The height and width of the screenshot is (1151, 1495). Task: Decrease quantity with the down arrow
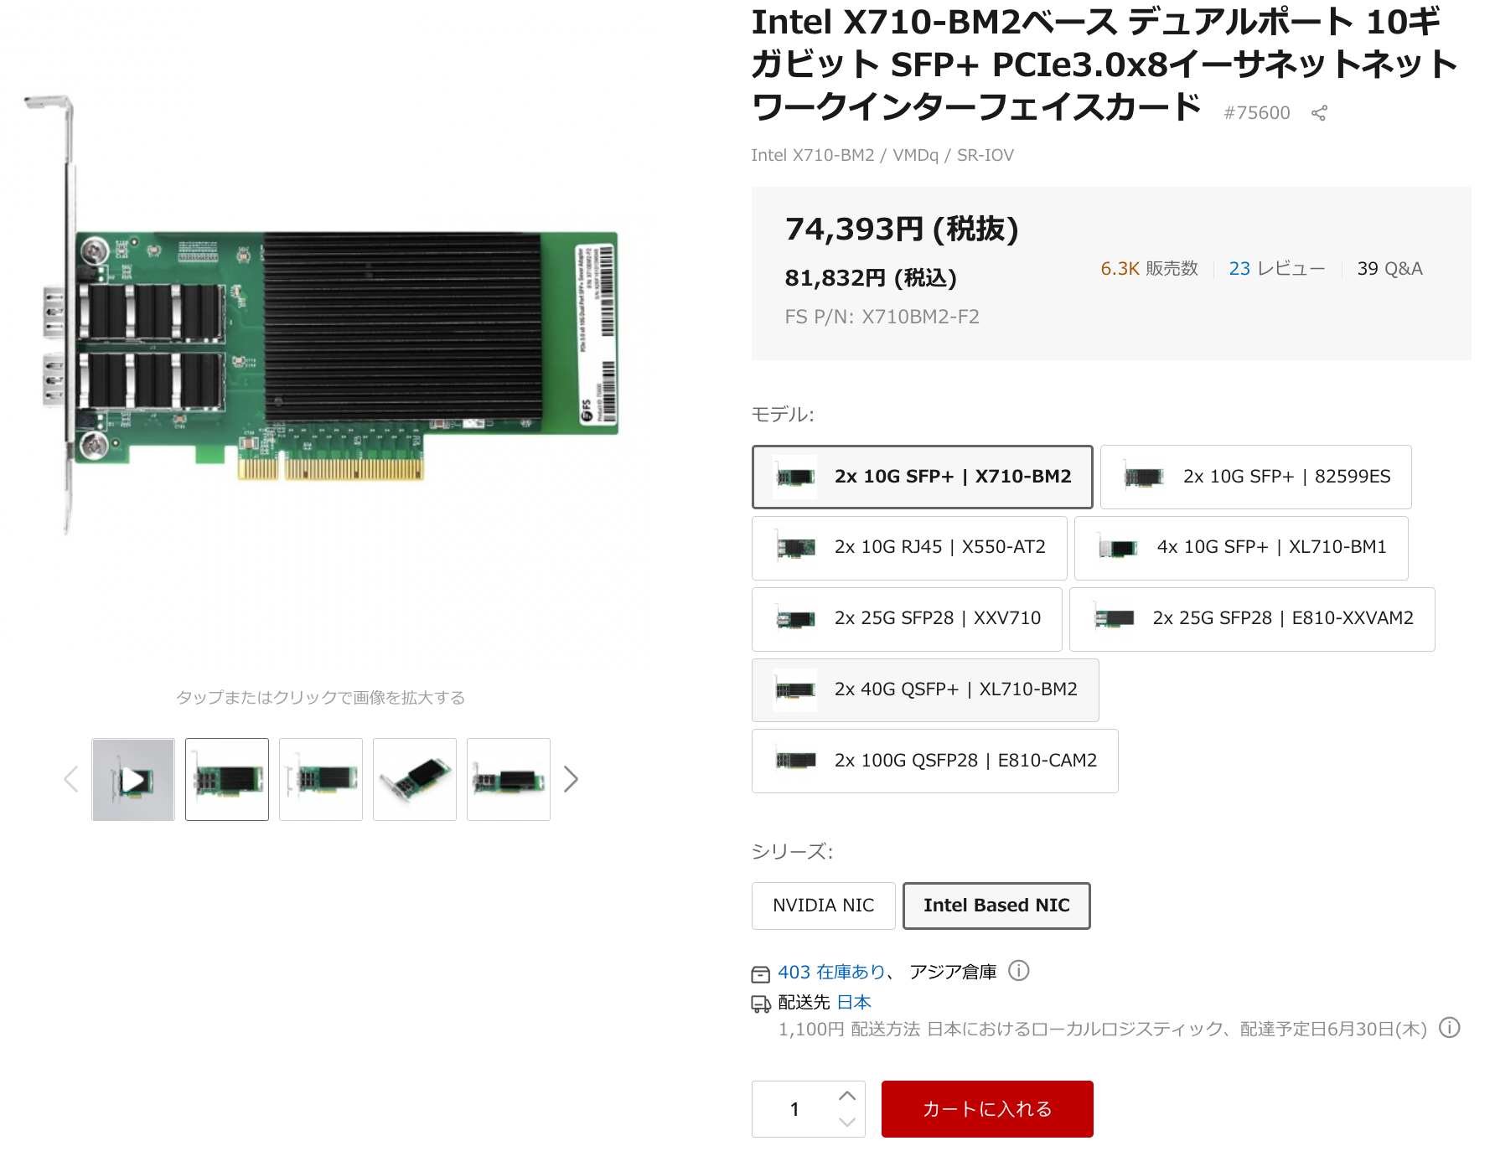847,1123
